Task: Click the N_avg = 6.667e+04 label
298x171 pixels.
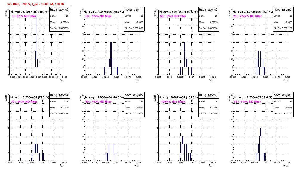Action: [179, 97]
